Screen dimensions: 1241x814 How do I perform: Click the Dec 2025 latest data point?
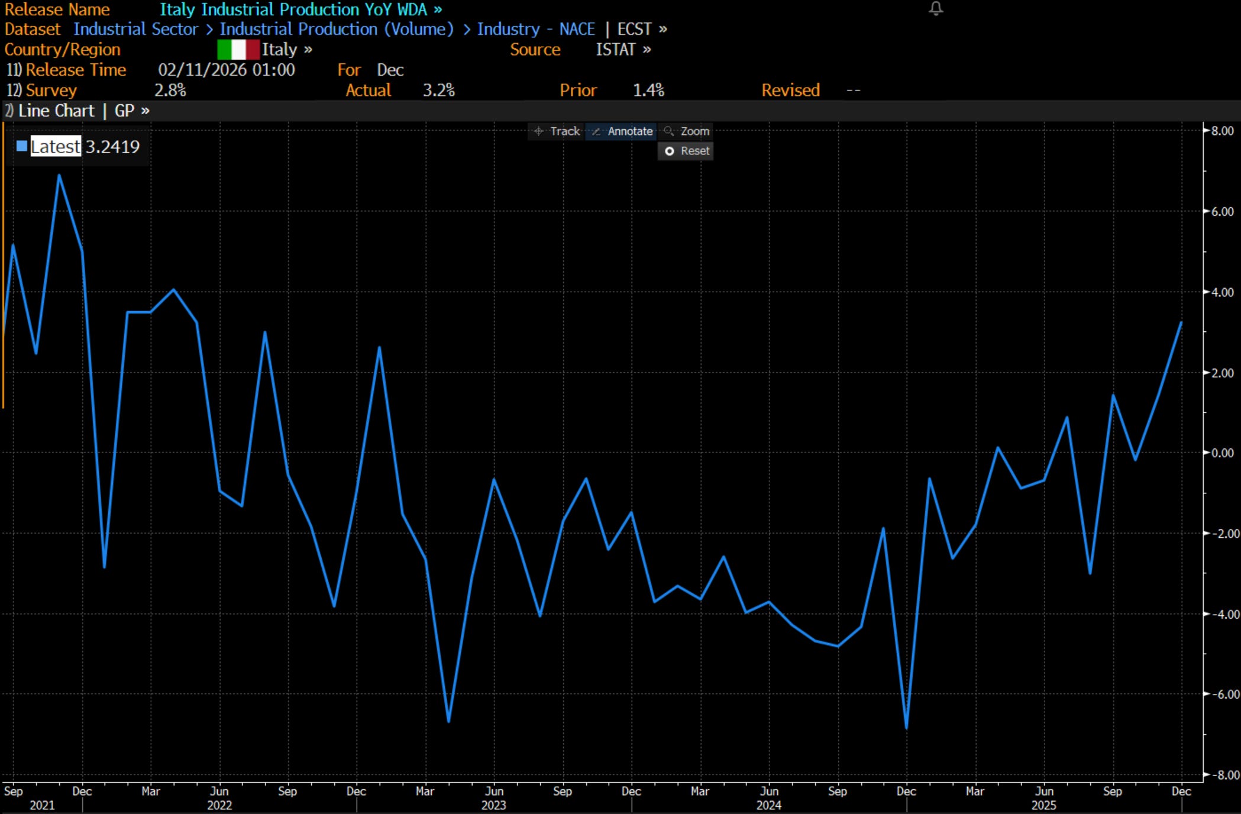coord(1181,323)
